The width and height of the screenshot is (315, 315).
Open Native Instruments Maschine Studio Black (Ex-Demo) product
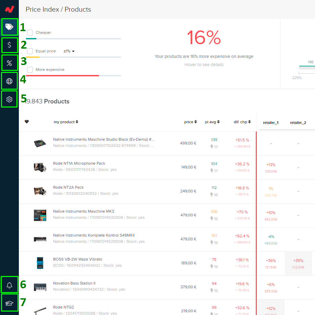click(103, 139)
